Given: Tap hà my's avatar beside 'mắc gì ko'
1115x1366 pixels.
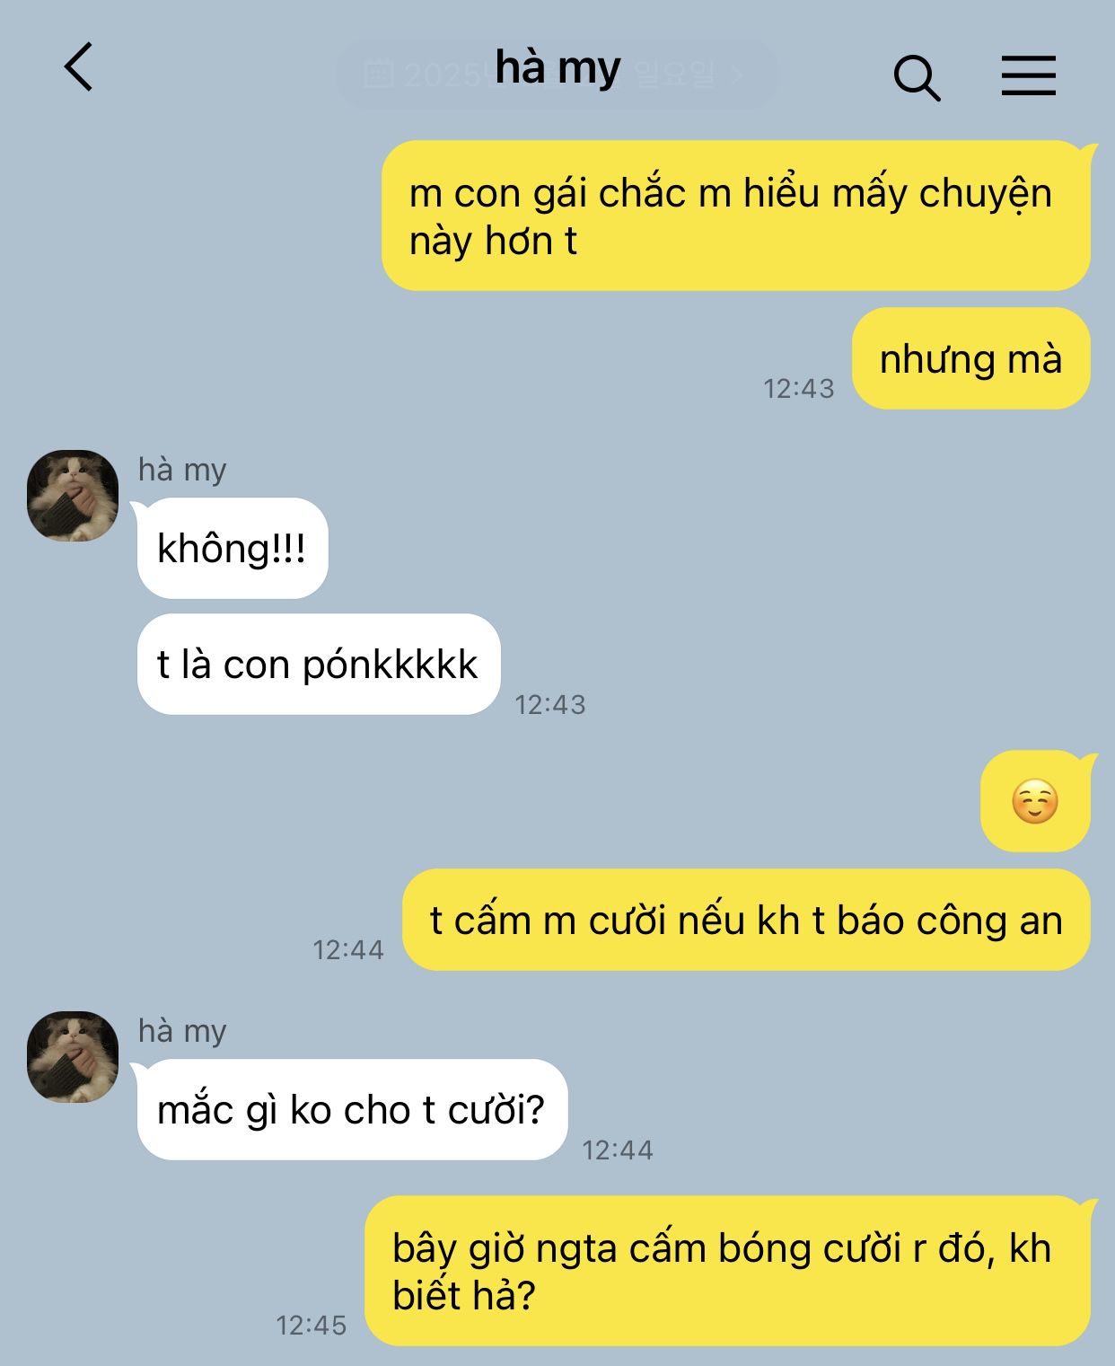Looking at the screenshot, I should click(x=73, y=1057).
